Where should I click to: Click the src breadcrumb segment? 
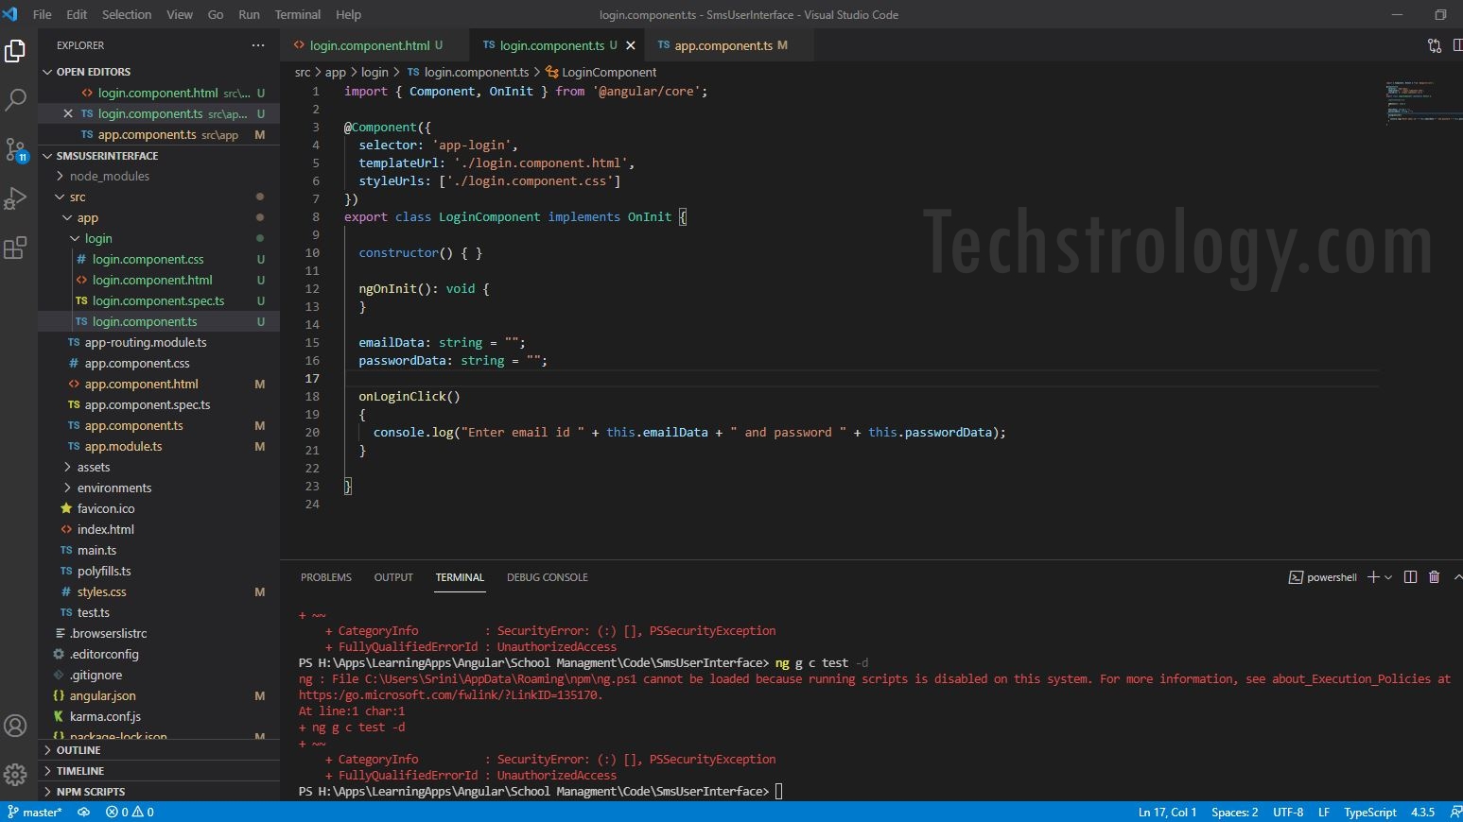[x=303, y=72]
